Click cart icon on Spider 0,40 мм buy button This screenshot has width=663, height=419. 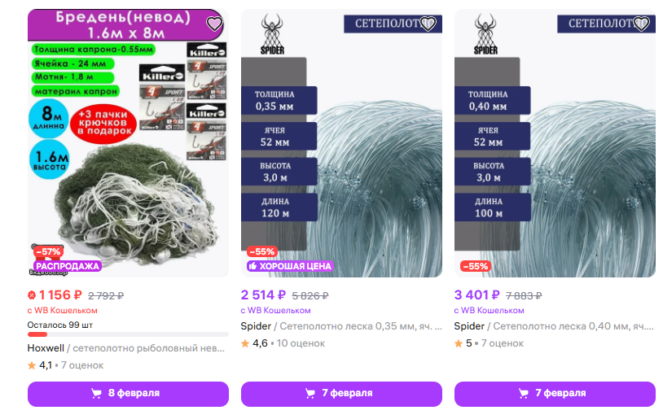click(x=524, y=394)
